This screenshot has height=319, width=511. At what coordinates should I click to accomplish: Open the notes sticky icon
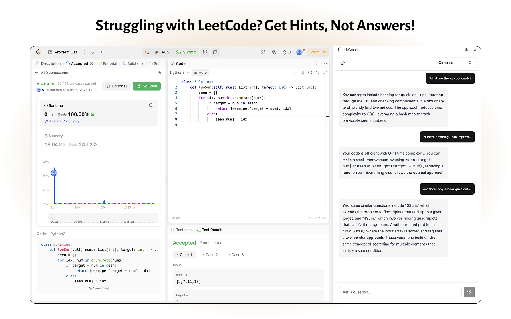(215, 52)
